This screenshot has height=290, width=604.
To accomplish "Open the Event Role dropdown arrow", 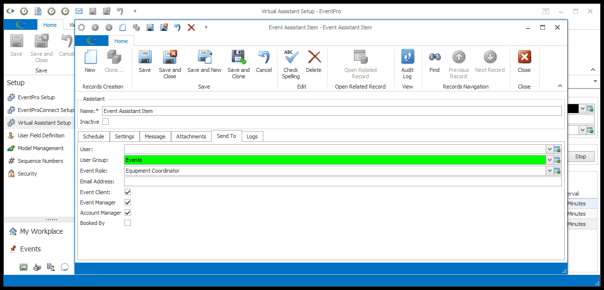I will pyautogui.click(x=549, y=171).
